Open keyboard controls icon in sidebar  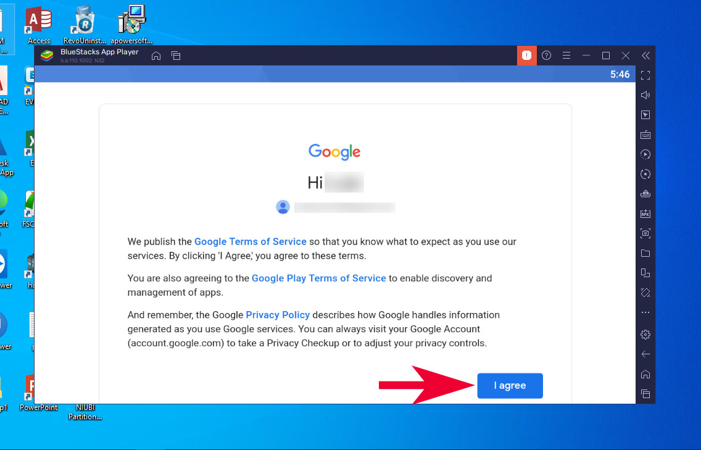pyautogui.click(x=645, y=135)
